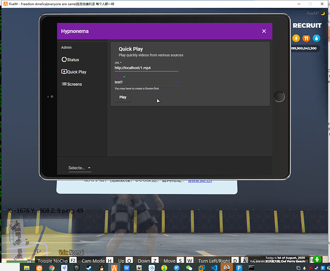
Task: Click the Status circle icon
Action: pos(64,60)
